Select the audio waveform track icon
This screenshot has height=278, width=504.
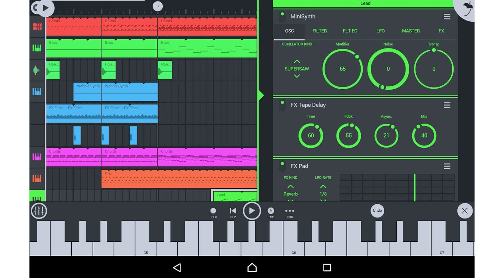pyautogui.click(x=37, y=70)
